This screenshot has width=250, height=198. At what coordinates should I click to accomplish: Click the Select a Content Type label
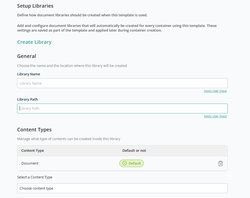click(35, 177)
